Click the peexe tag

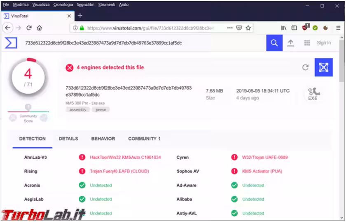pyautogui.click(x=101, y=110)
